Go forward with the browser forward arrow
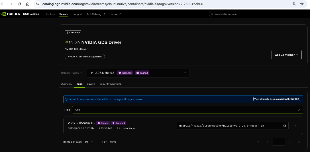The height and width of the screenshot is (152, 310). [x=11, y=4]
